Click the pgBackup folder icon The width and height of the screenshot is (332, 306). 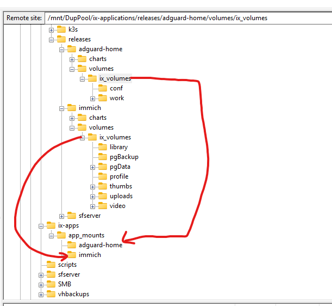point(103,157)
